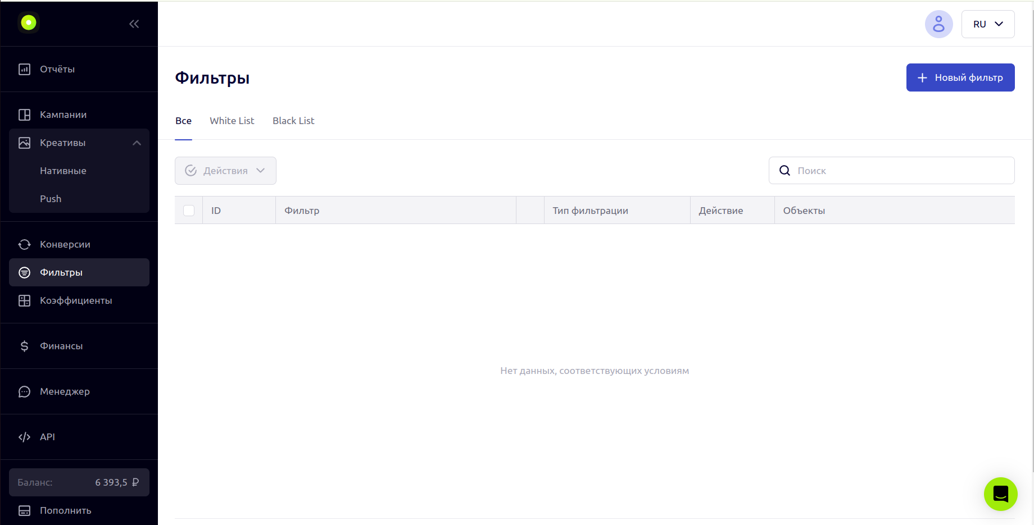Screen dimensions: 1034x525
Task: Open the Действия actions dropdown
Action: (x=225, y=171)
